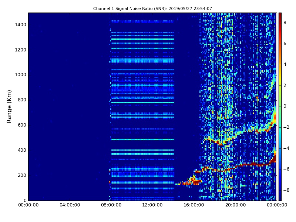Click the colorbar label 2

point(285,85)
